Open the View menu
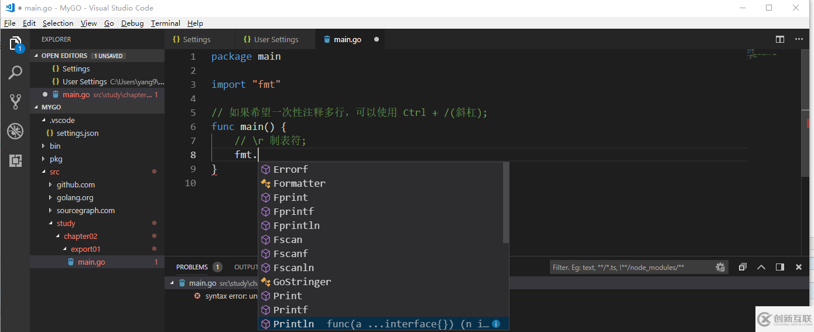Screen dimensions: 814x332 (x=89, y=23)
